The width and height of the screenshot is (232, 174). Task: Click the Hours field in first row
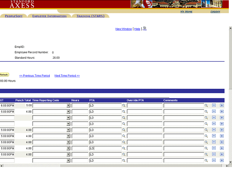click(x=80, y=105)
